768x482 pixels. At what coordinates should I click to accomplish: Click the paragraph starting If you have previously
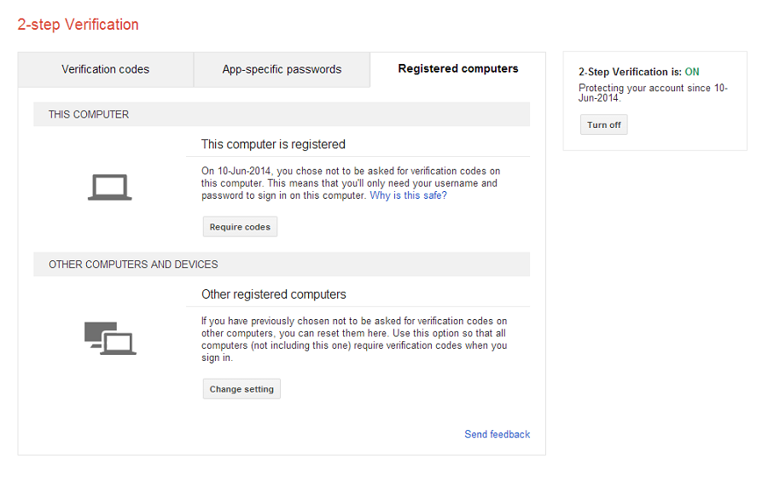tap(354, 339)
